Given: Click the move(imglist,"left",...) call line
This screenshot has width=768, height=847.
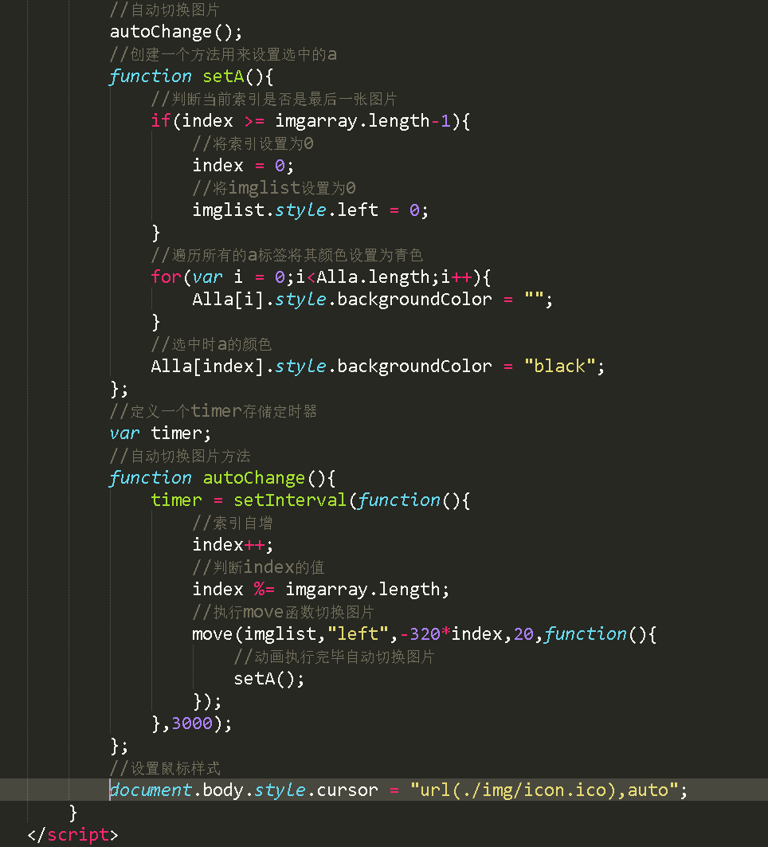Looking at the screenshot, I should 425,635.
